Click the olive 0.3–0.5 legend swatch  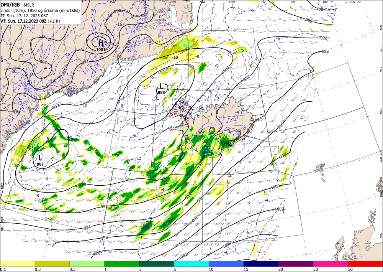pos(52,264)
